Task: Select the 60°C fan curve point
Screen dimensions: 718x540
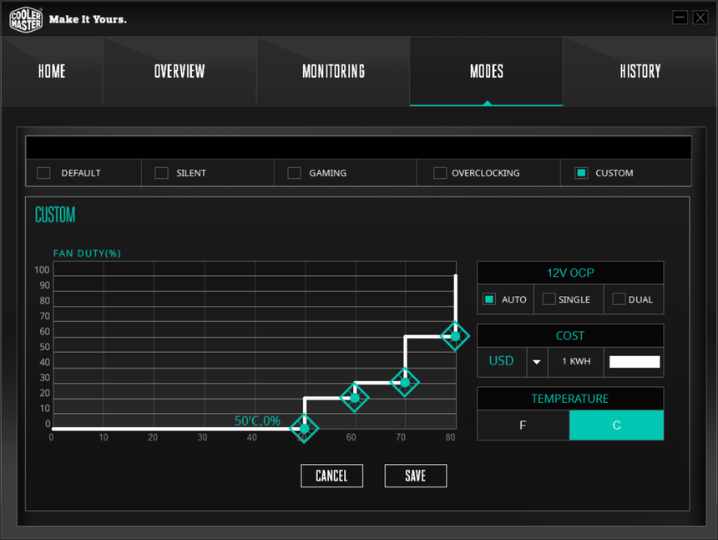Action: [x=354, y=398]
